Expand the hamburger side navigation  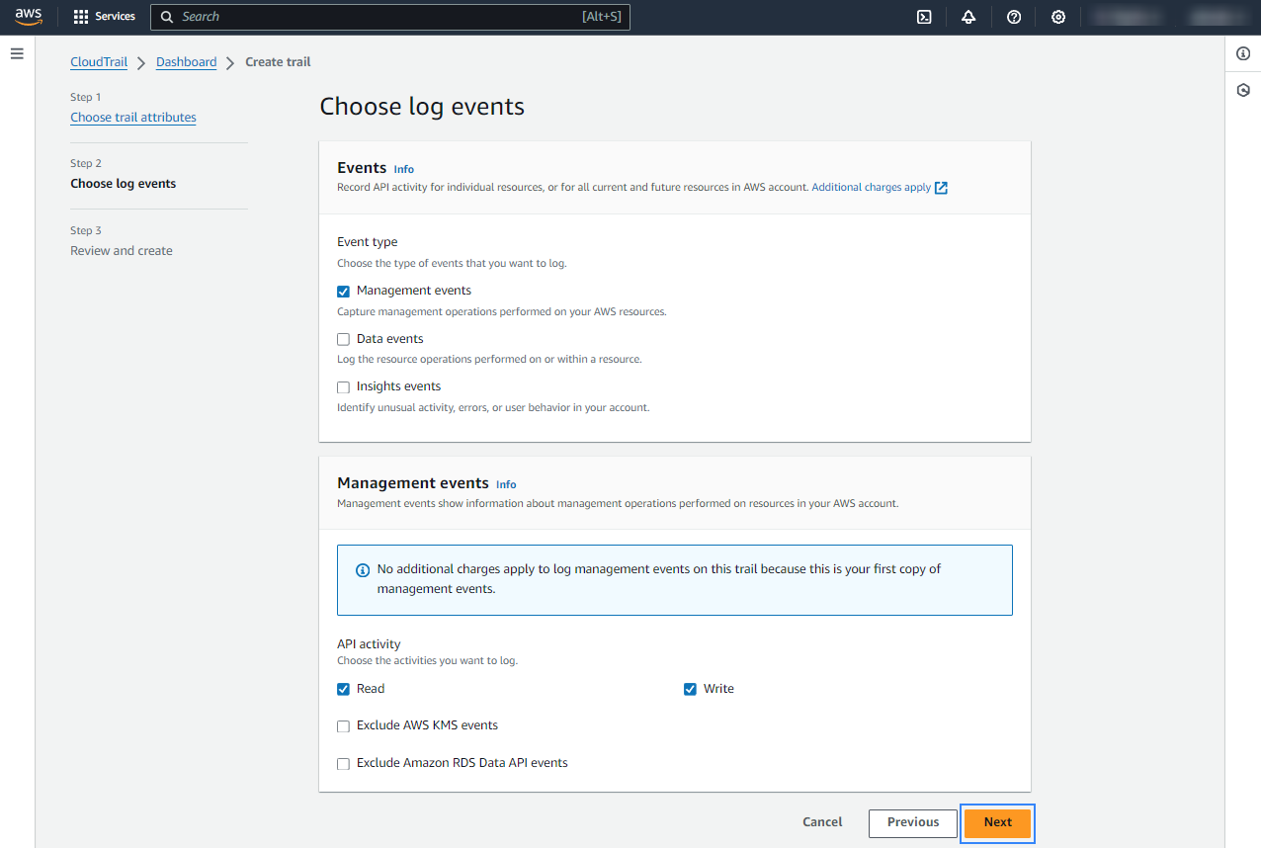click(x=17, y=53)
